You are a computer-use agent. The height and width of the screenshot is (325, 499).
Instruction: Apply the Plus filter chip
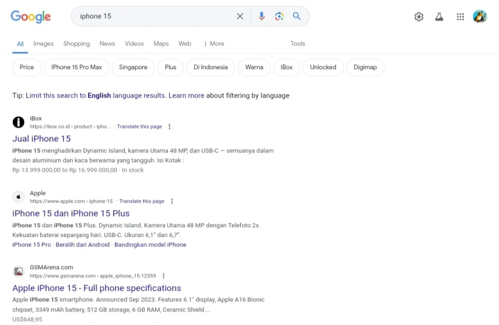(x=170, y=67)
